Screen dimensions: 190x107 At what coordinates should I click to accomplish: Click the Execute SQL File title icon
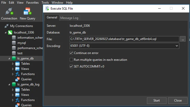click(x=47, y=9)
